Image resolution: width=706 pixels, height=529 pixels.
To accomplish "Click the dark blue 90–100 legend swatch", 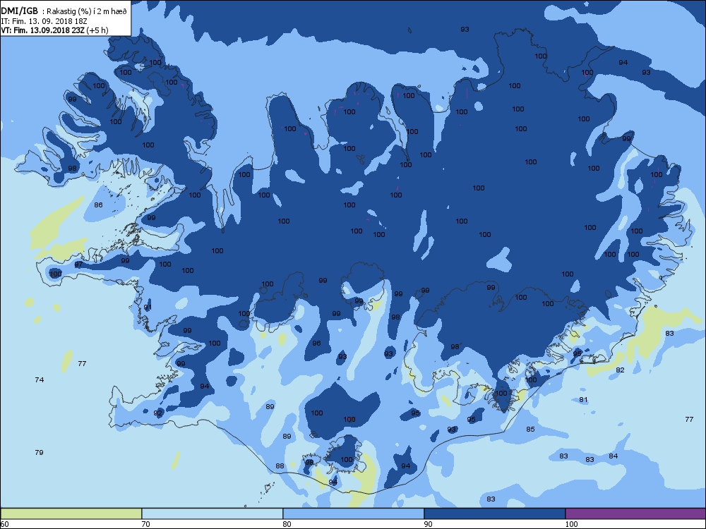I will click(494, 513).
